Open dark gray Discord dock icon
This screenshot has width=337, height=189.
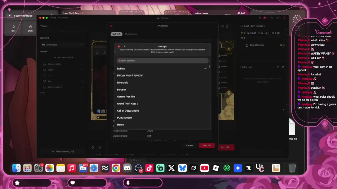pos(127,168)
